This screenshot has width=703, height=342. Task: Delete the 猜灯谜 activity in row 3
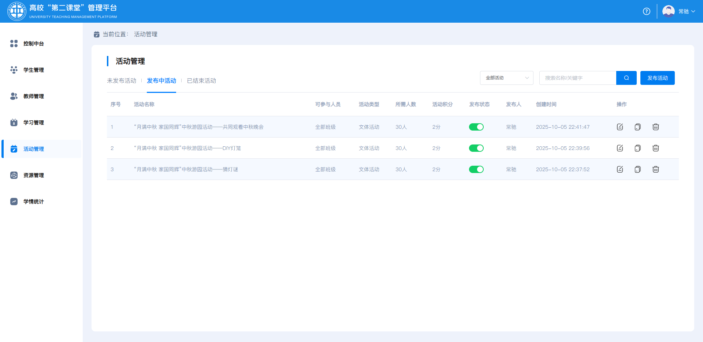(x=655, y=169)
